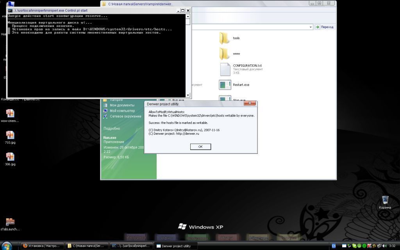Click Explorer window title path text

(x=140, y=4)
